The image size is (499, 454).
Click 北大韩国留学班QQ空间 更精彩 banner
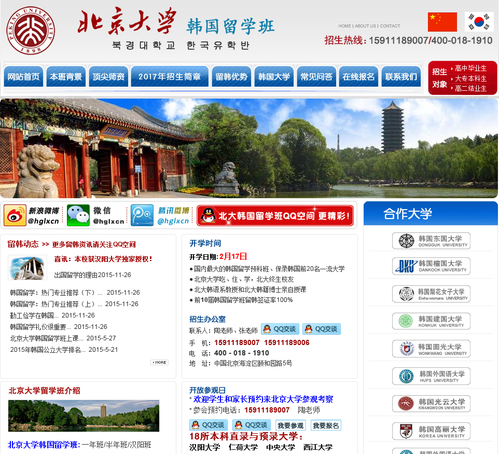275,216
